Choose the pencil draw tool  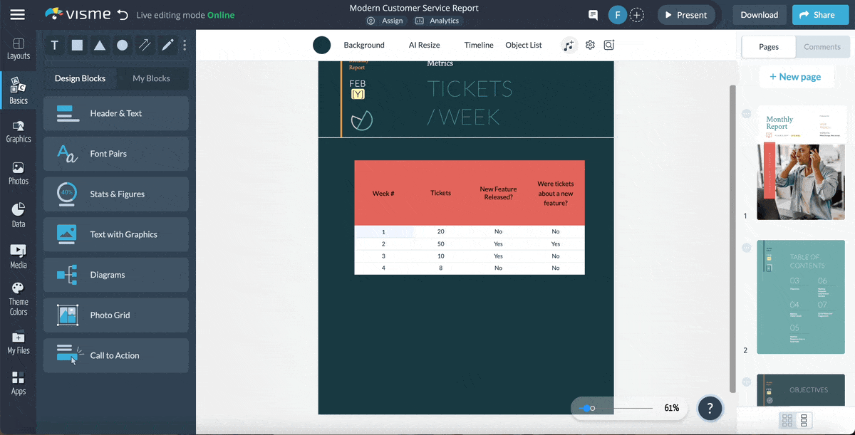click(x=167, y=46)
